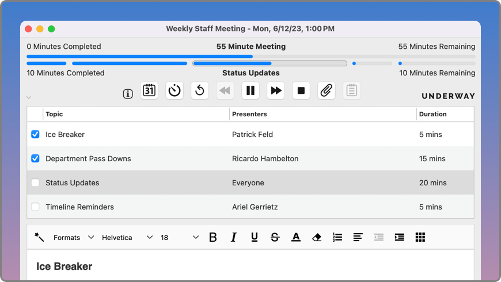The height and width of the screenshot is (282, 501).
Task: Open the Formats dropdown
Action: (74, 237)
